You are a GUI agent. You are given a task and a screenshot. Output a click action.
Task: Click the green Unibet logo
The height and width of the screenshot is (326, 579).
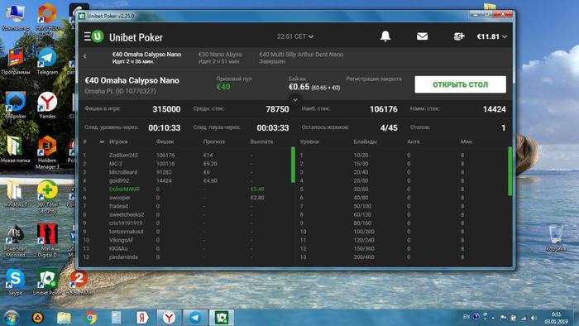tap(98, 36)
